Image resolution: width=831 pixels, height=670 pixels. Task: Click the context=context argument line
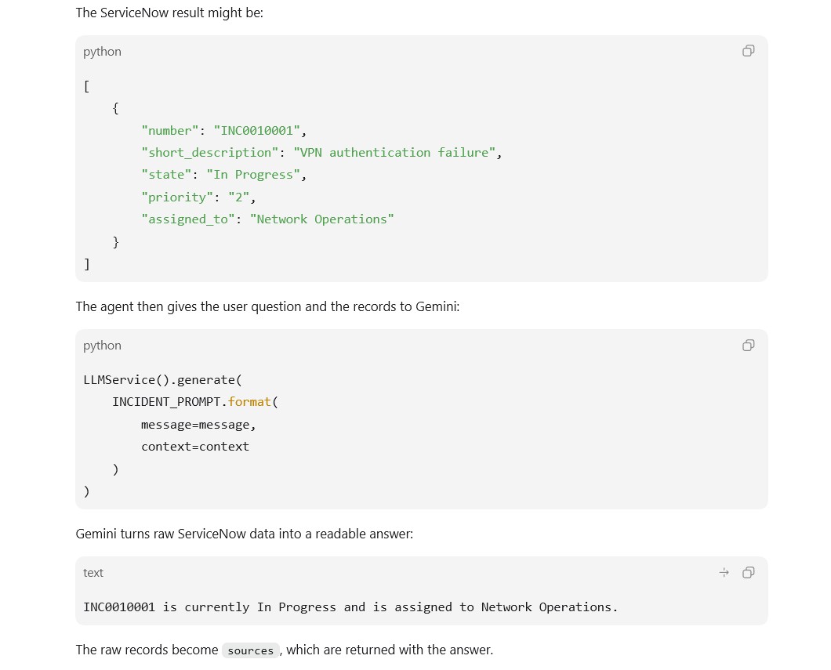tap(195, 447)
